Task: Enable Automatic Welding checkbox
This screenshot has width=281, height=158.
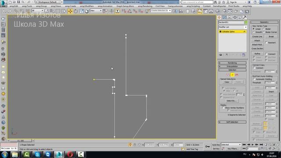Action: pyautogui.click(x=254, y=79)
